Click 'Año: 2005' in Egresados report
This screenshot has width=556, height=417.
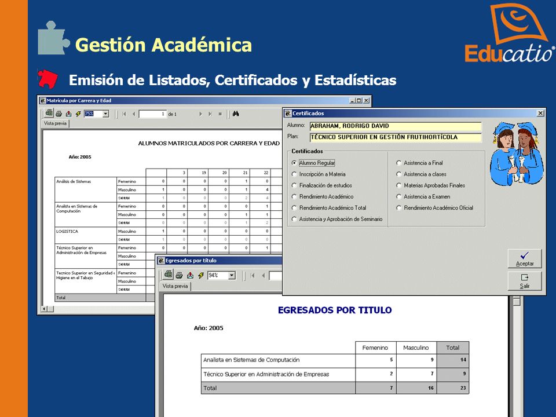(209, 328)
